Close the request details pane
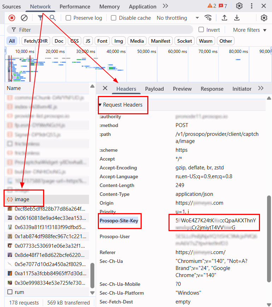This screenshot has width=272, height=307. 105,89
